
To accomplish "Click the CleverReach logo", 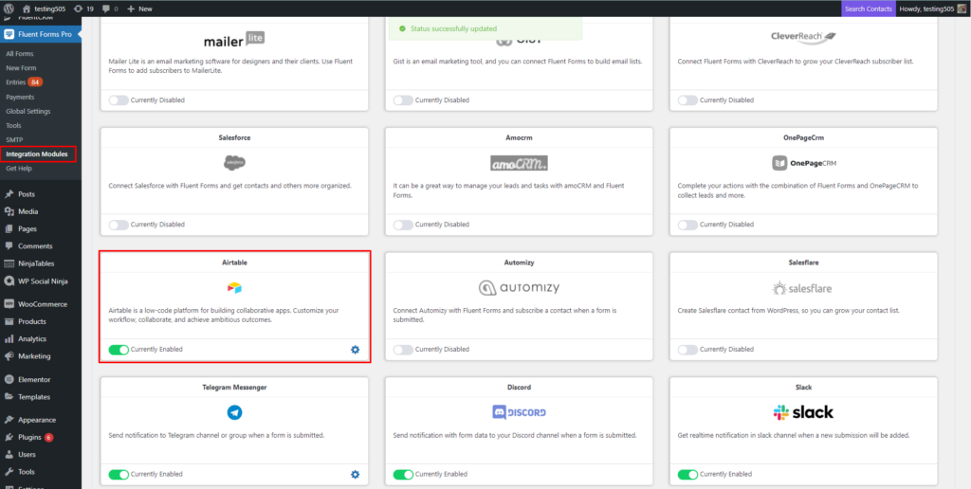I will coord(803,37).
